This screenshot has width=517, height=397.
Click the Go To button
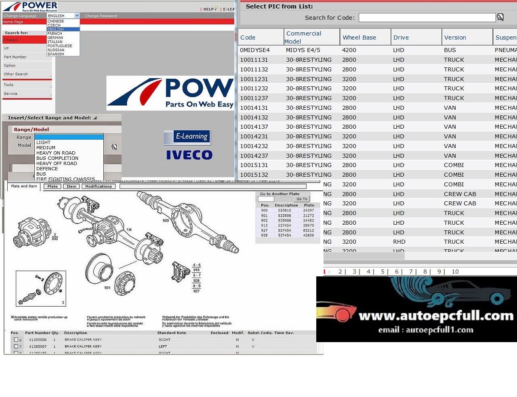(x=302, y=199)
